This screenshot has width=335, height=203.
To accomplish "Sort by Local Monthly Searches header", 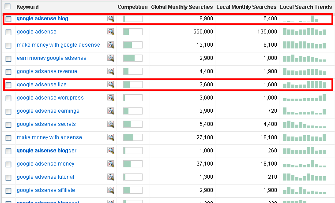I will (246, 7).
